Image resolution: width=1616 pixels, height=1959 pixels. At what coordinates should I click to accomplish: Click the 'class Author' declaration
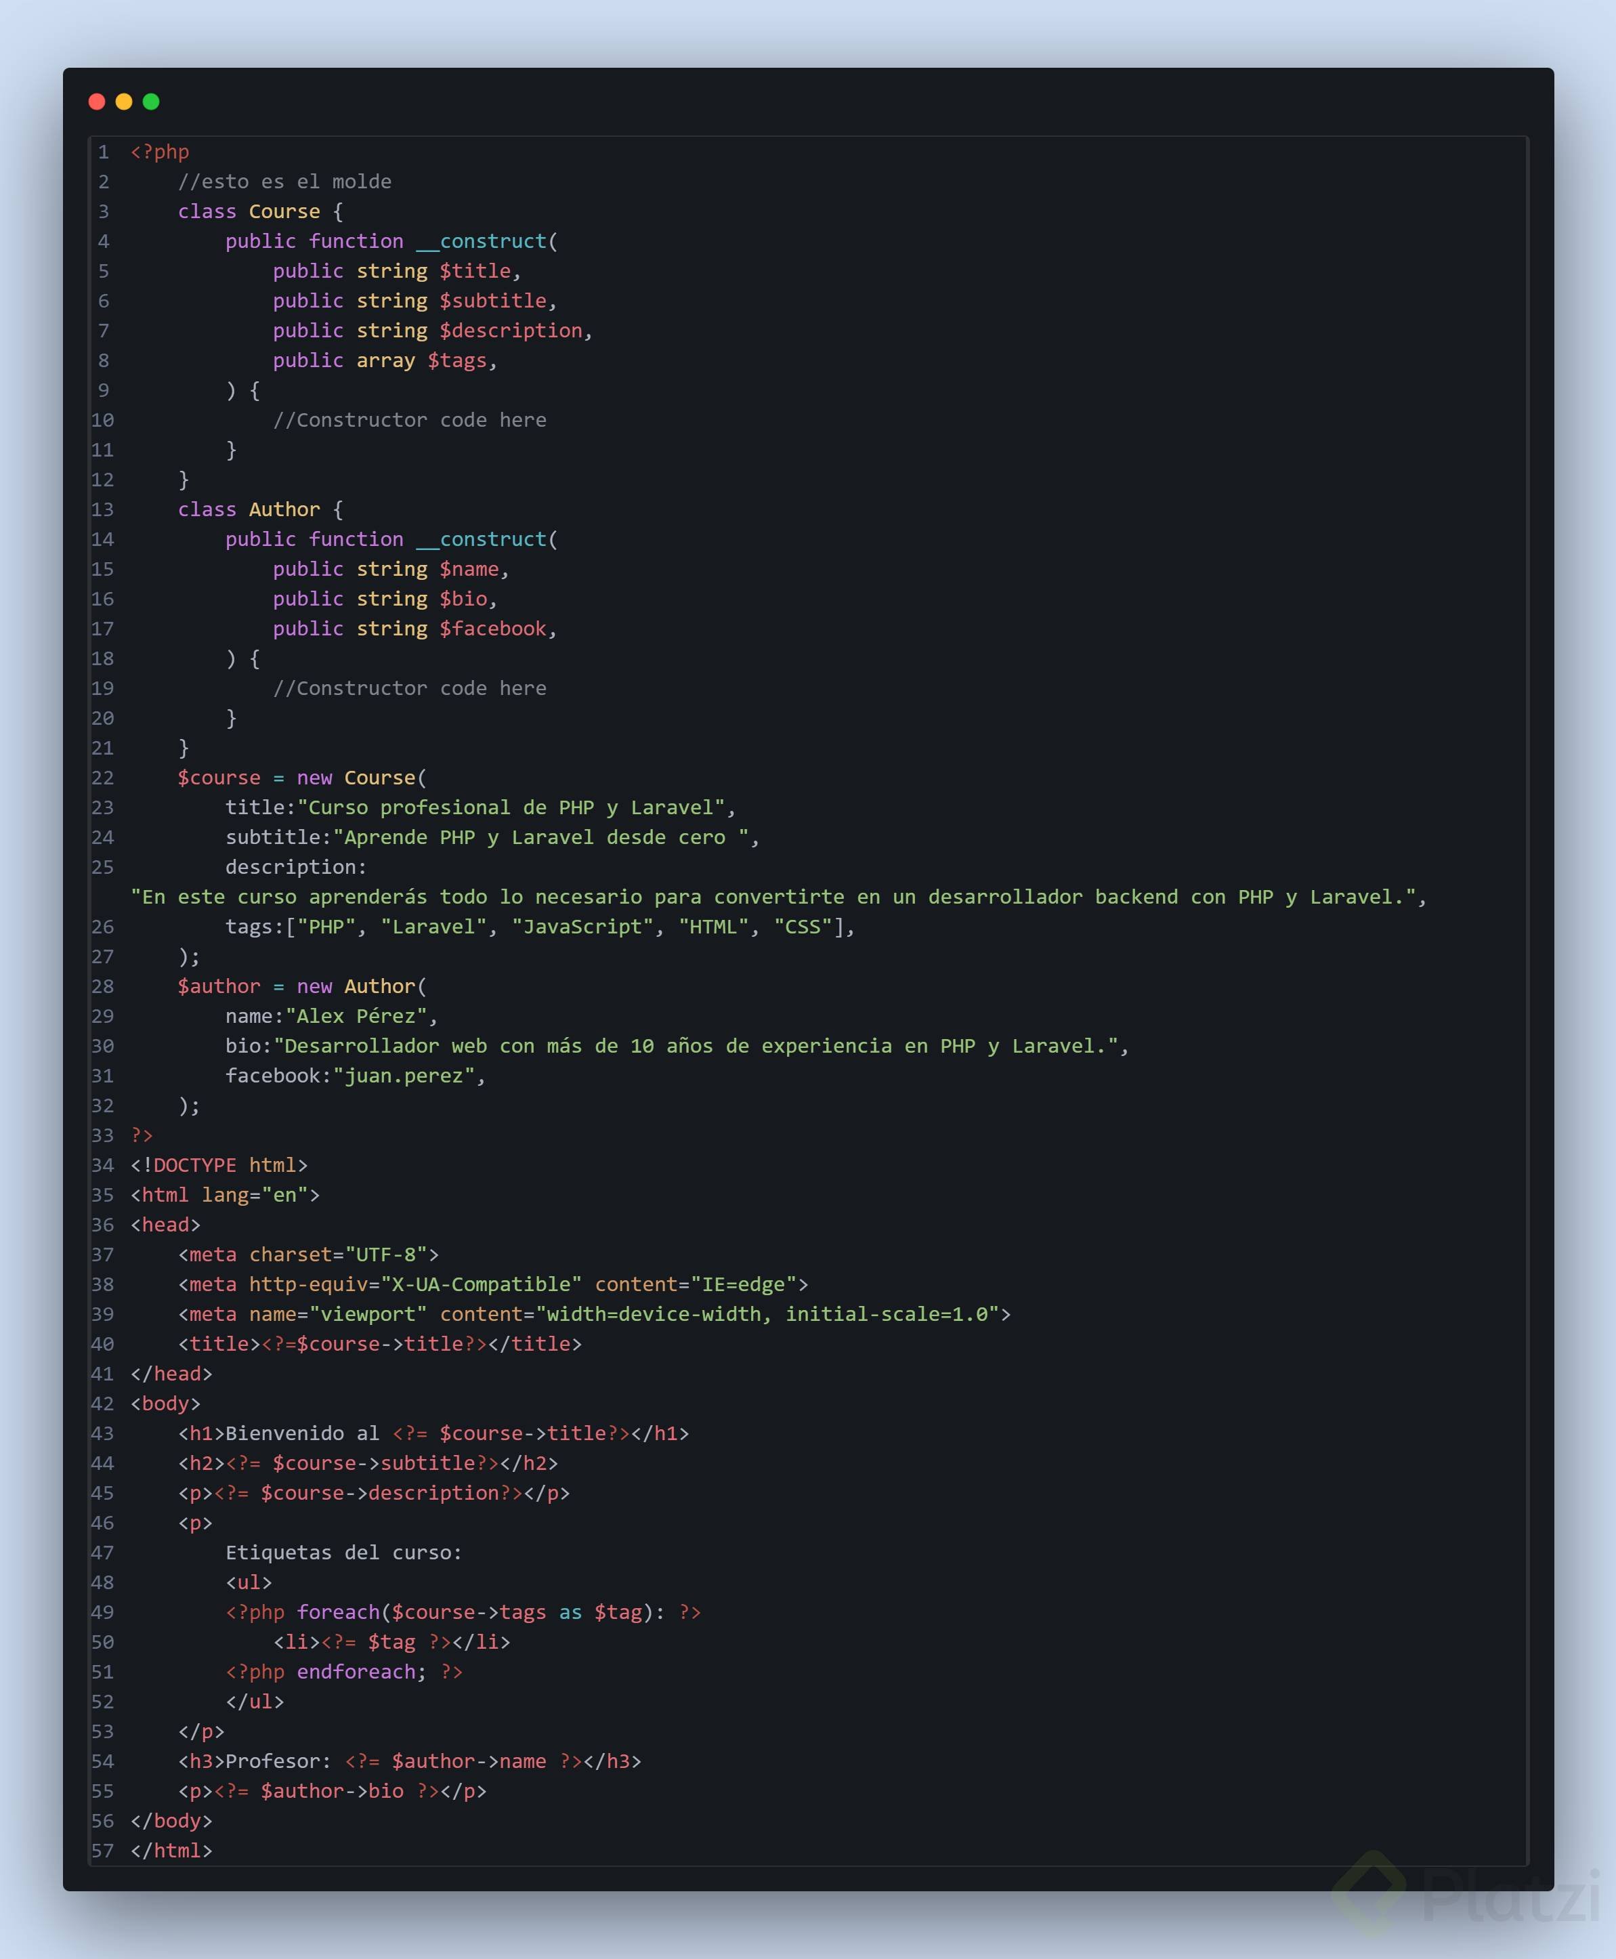[249, 509]
